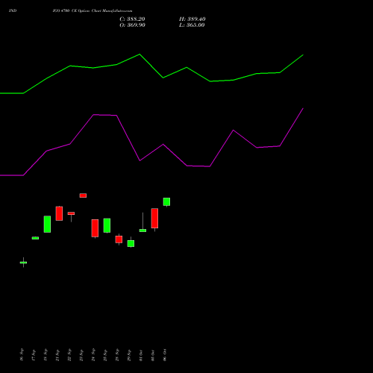Image resolution: width=373 pixels, height=373 pixels.
Task: Click the high value 'H: 389.40'
Action: click(x=192, y=19)
